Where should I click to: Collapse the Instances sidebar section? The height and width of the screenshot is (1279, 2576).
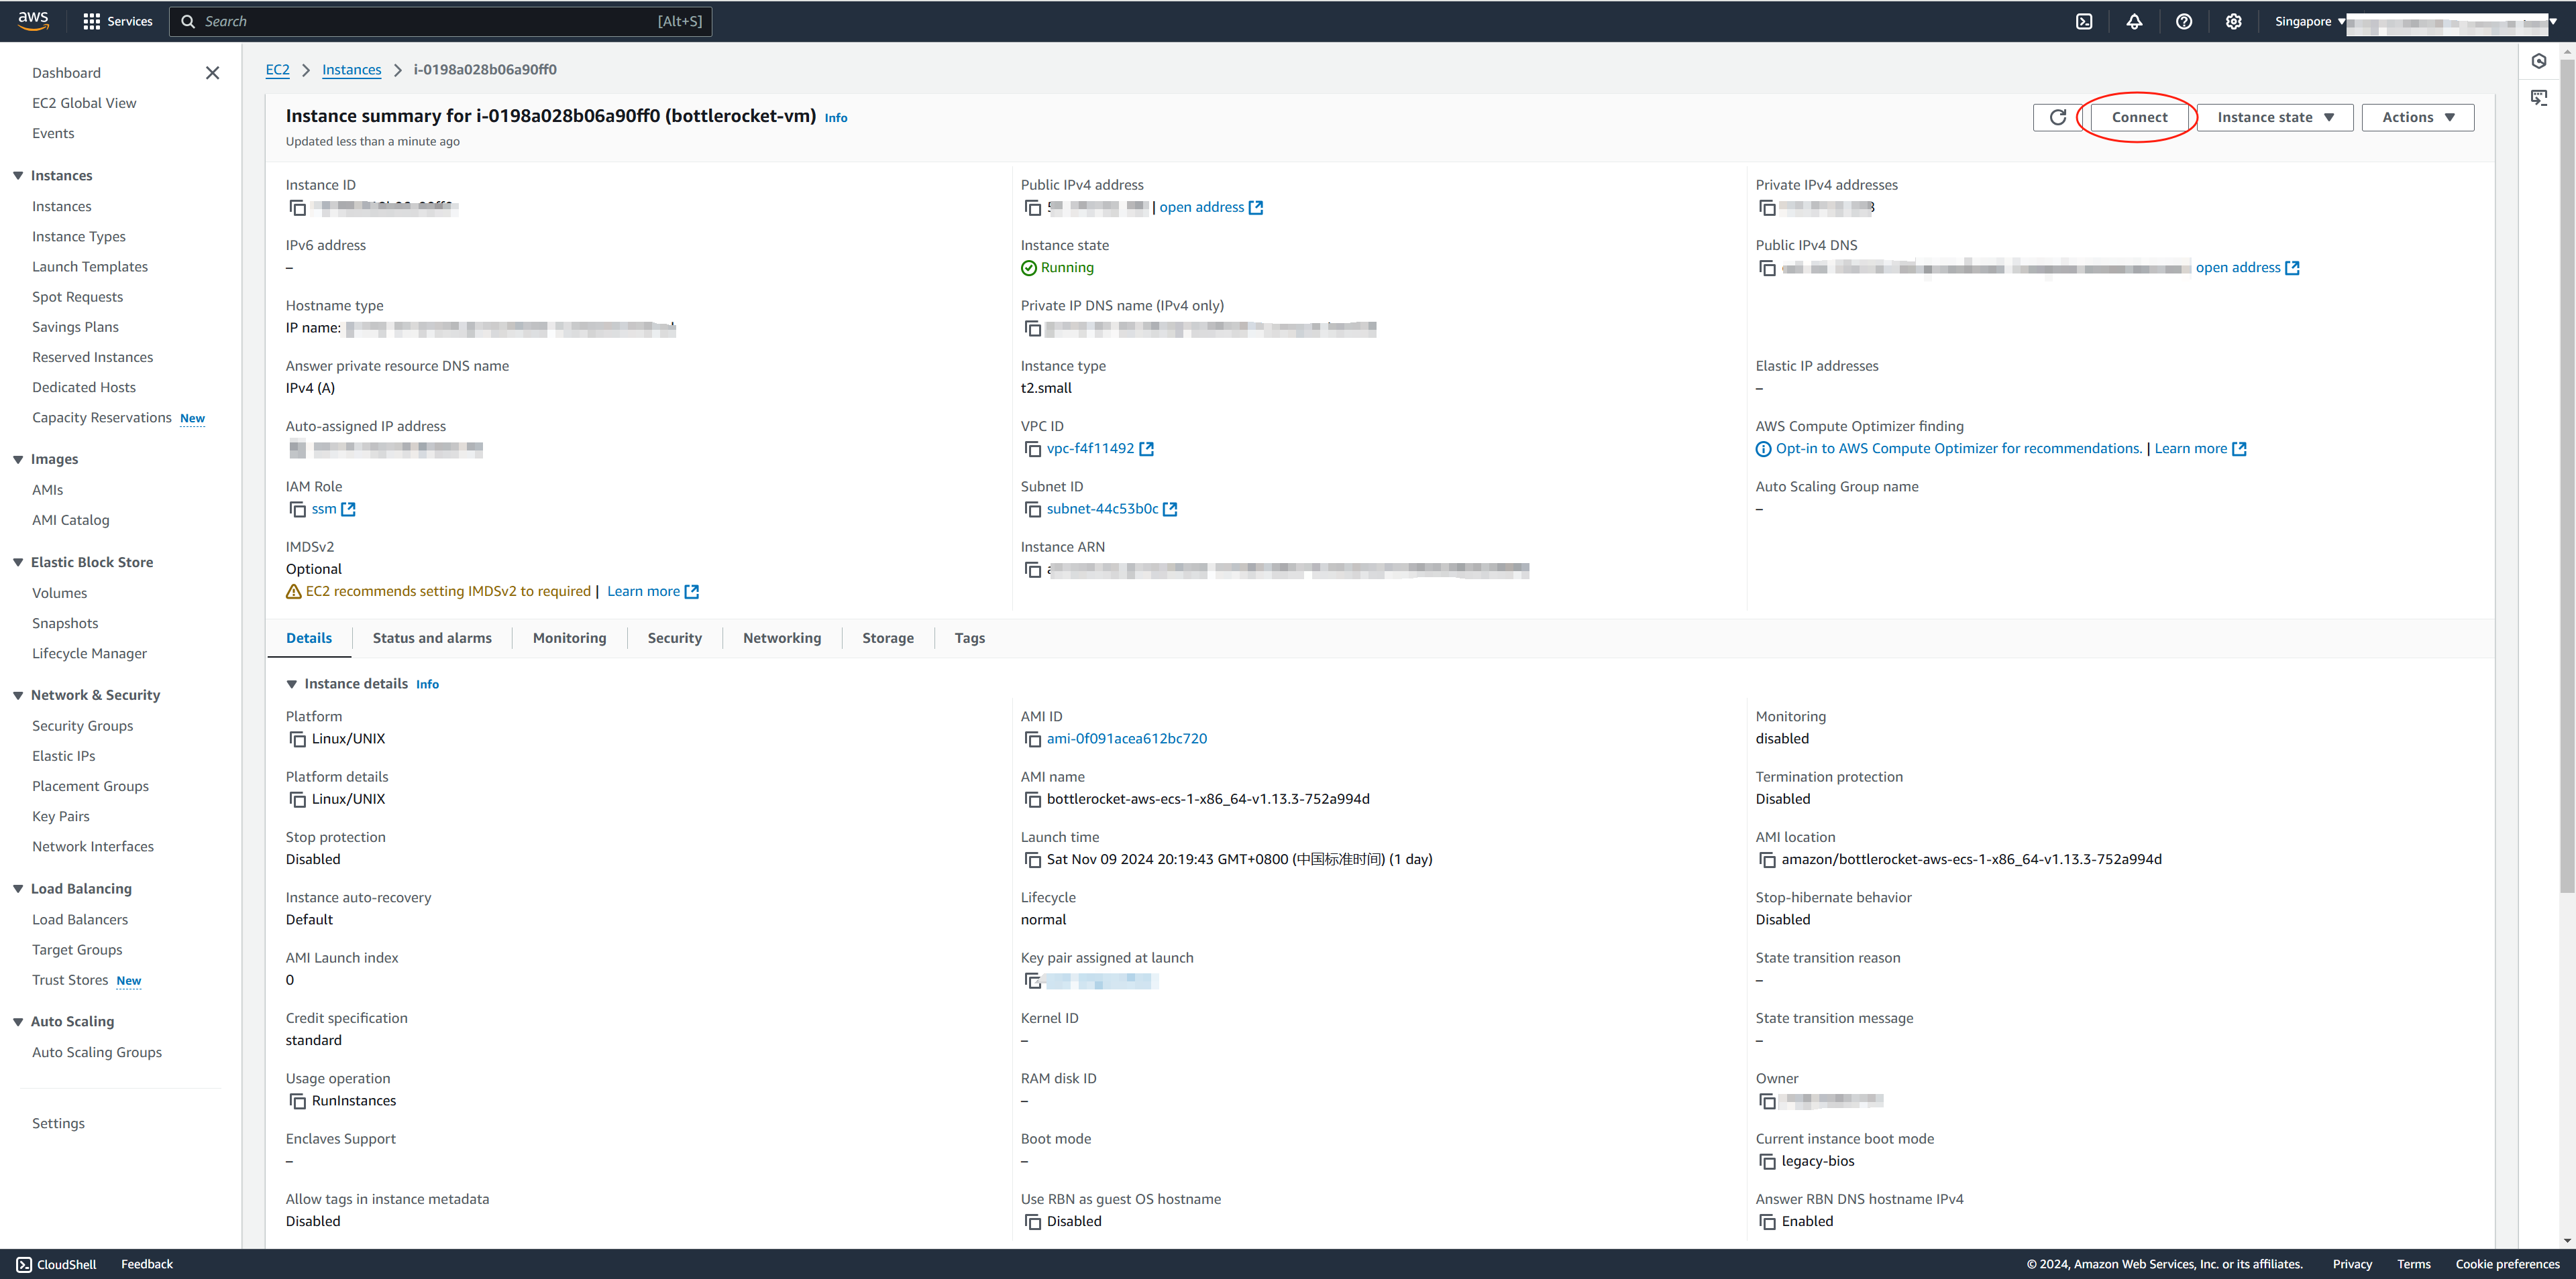click(x=18, y=176)
